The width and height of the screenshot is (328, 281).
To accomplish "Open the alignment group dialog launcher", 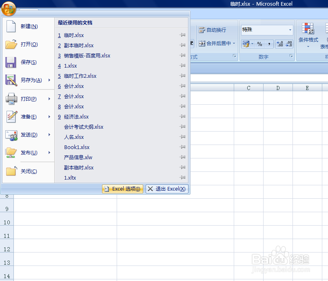I will tap(235, 56).
